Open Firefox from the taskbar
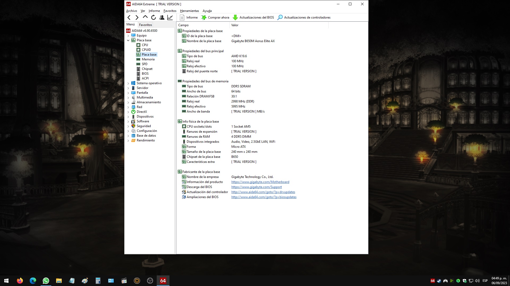This screenshot has width=510, height=286. pos(20,281)
